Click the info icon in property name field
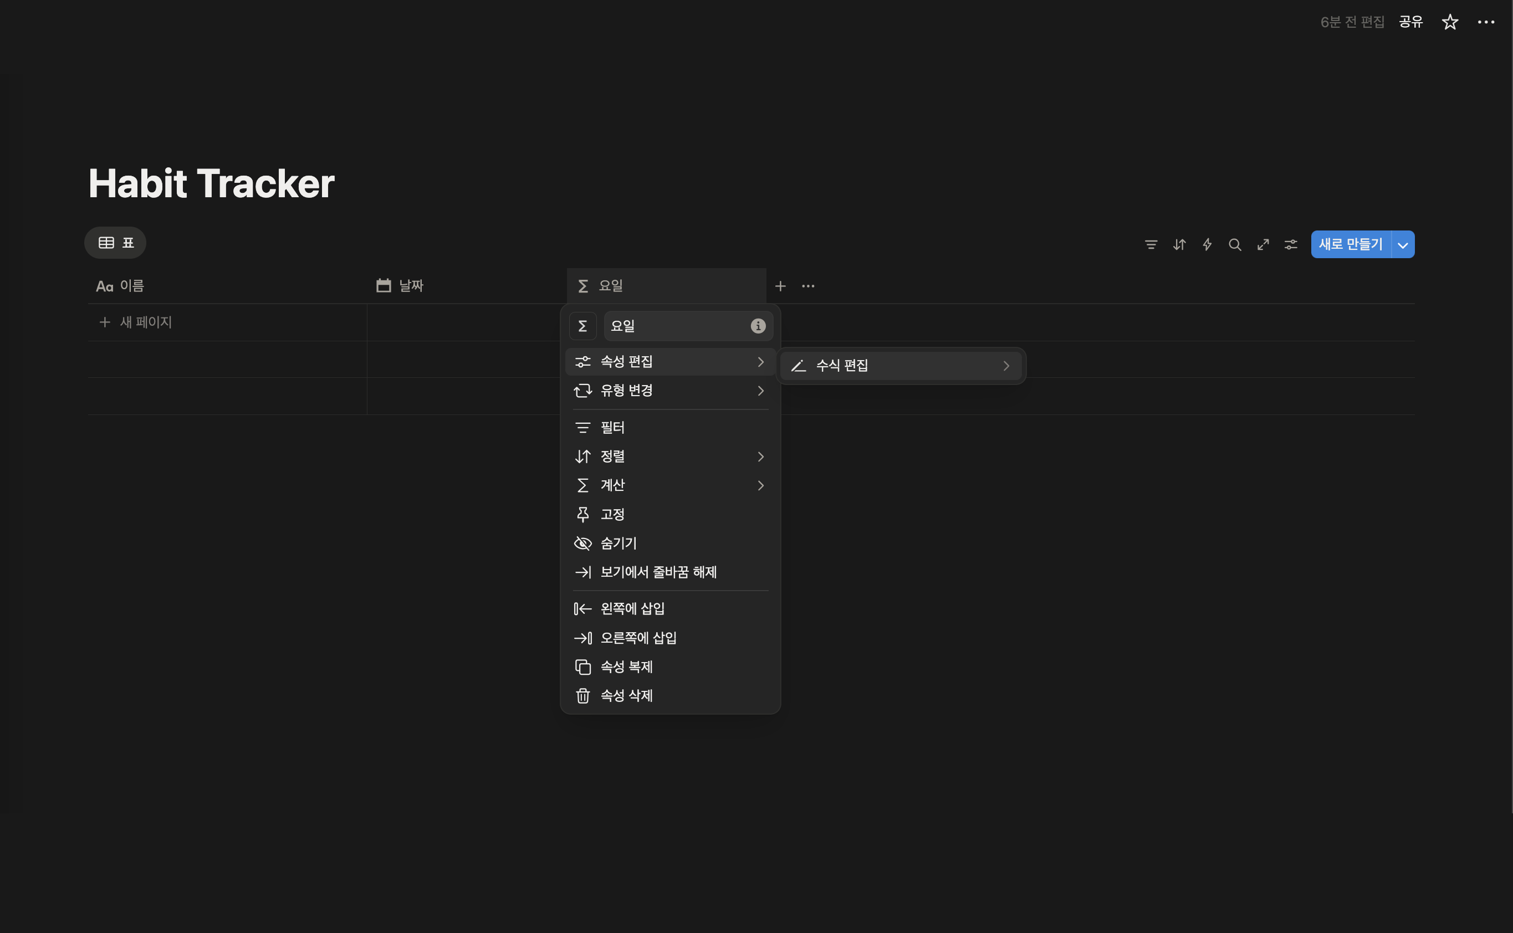 pos(758,326)
